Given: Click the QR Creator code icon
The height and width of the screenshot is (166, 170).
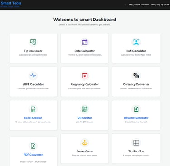Looking at the screenshot, I should click(85, 109).
